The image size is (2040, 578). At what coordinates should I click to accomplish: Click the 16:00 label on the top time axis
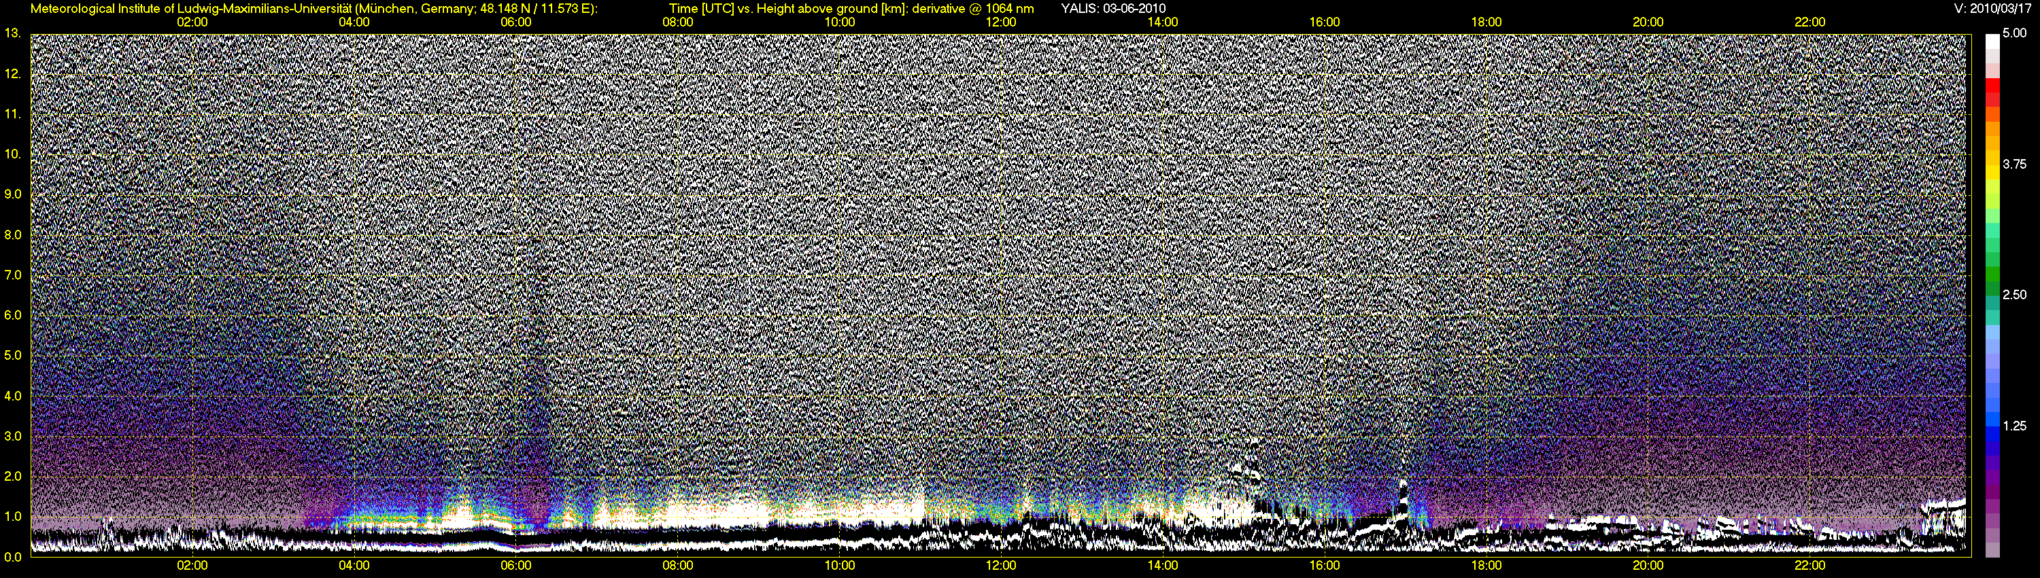pos(1325,21)
